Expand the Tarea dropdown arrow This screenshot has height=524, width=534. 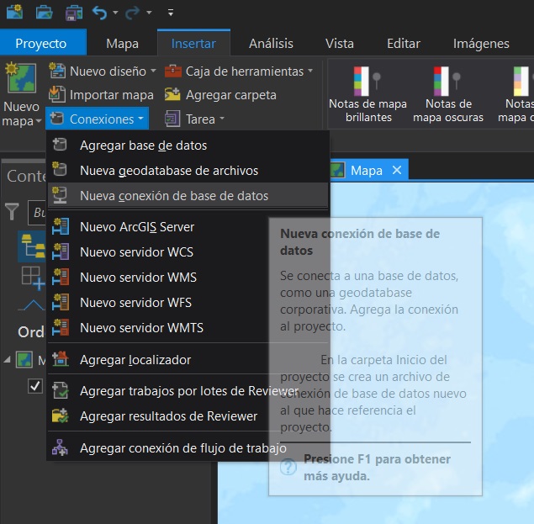(x=222, y=119)
